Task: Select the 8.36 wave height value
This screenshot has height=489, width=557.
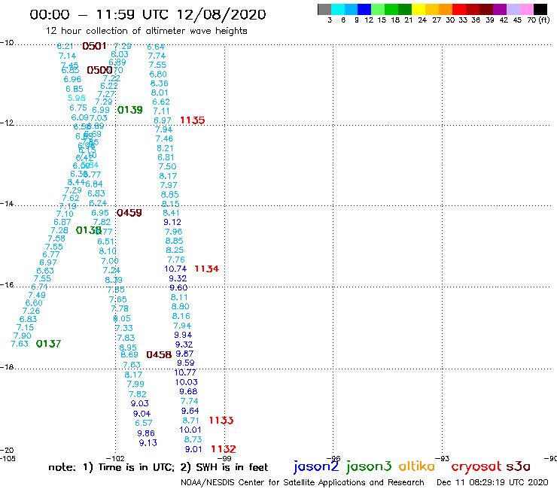Action: [160, 84]
